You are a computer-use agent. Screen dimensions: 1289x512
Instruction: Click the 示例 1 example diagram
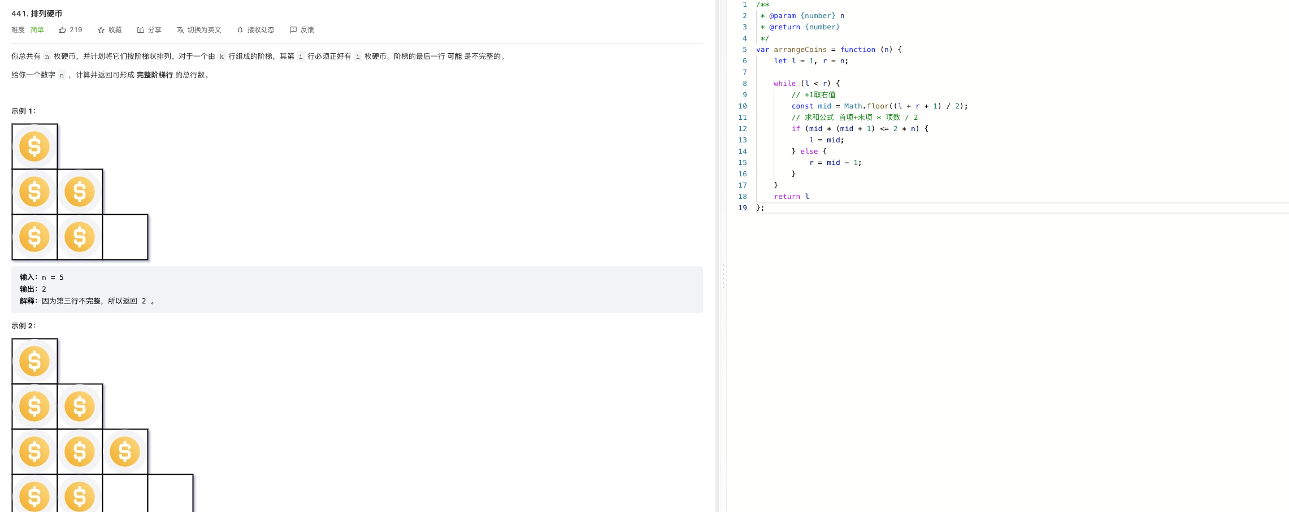pyautogui.click(x=80, y=192)
